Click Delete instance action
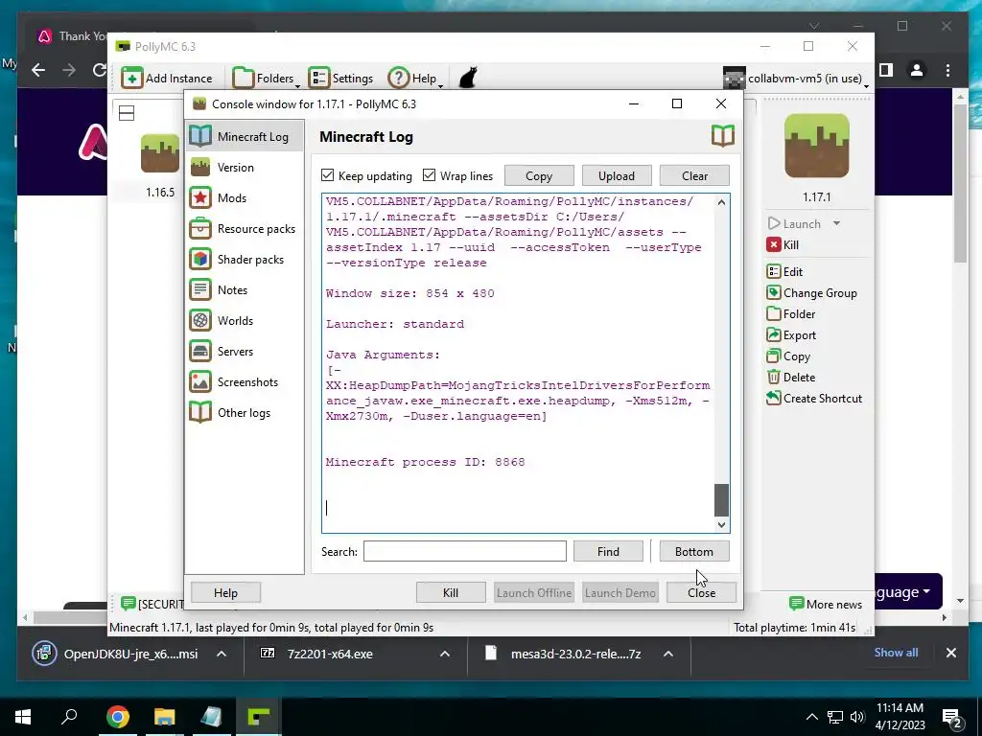Viewport: 982px width, 736px height. [x=791, y=378]
